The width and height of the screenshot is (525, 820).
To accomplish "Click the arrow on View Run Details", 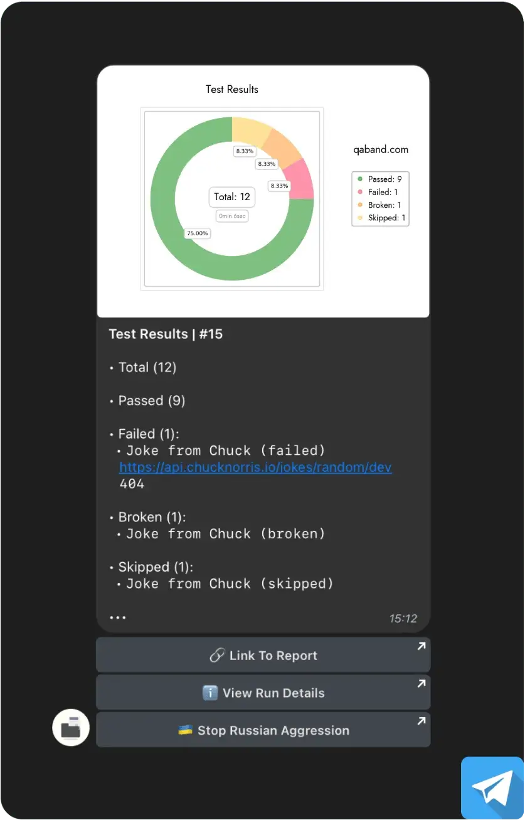I will 422,684.
